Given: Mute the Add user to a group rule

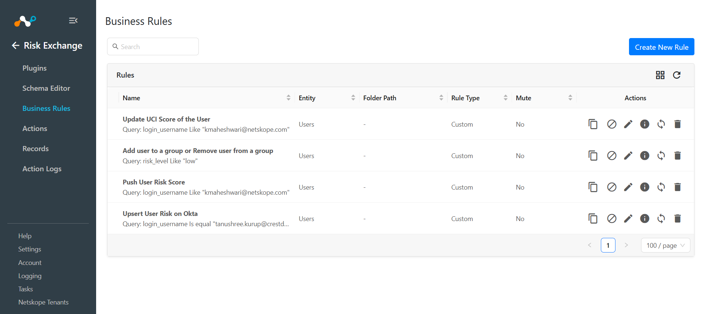Looking at the screenshot, I should [612, 156].
